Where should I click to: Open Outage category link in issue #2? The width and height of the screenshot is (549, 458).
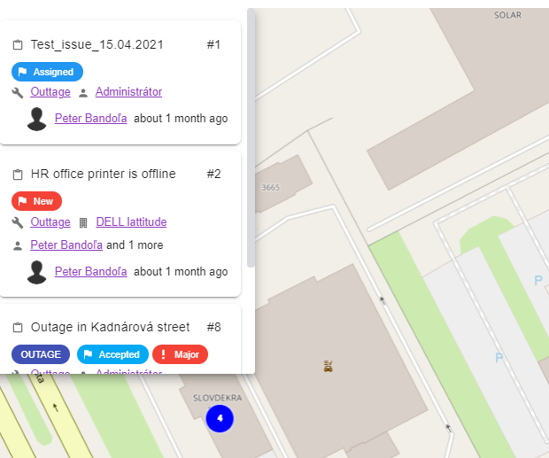tap(50, 222)
